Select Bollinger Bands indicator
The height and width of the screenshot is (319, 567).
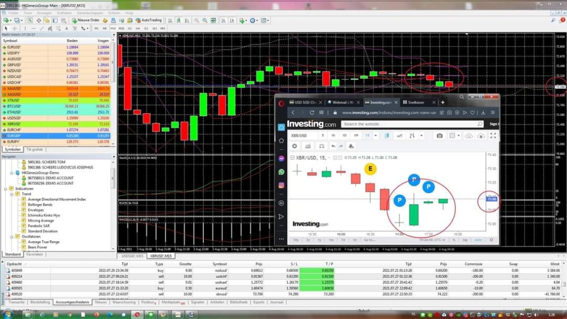(40, 205)
